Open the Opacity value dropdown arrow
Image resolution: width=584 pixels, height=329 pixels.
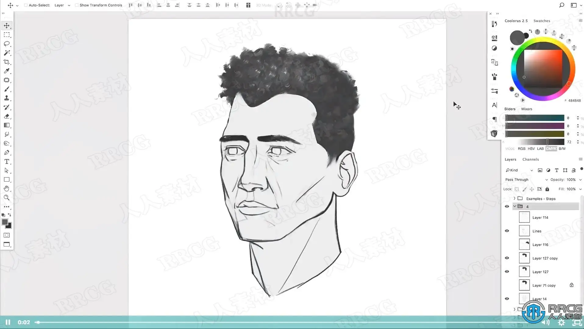pyautogui.click(x=580, y=180)
